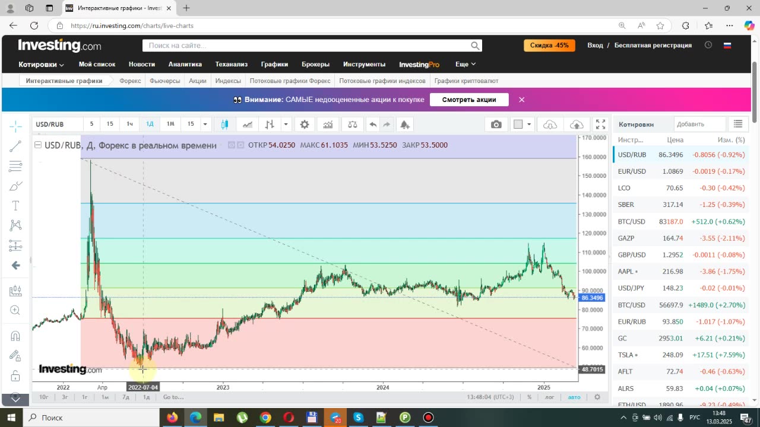760x427 pixels.
Task: Select the 5-minute timeframe
Action: (91, 124)
